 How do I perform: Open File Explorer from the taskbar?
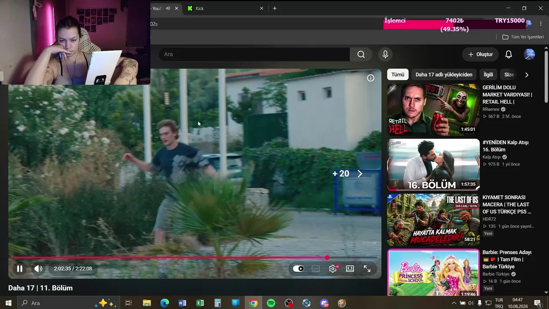(147, 303)
